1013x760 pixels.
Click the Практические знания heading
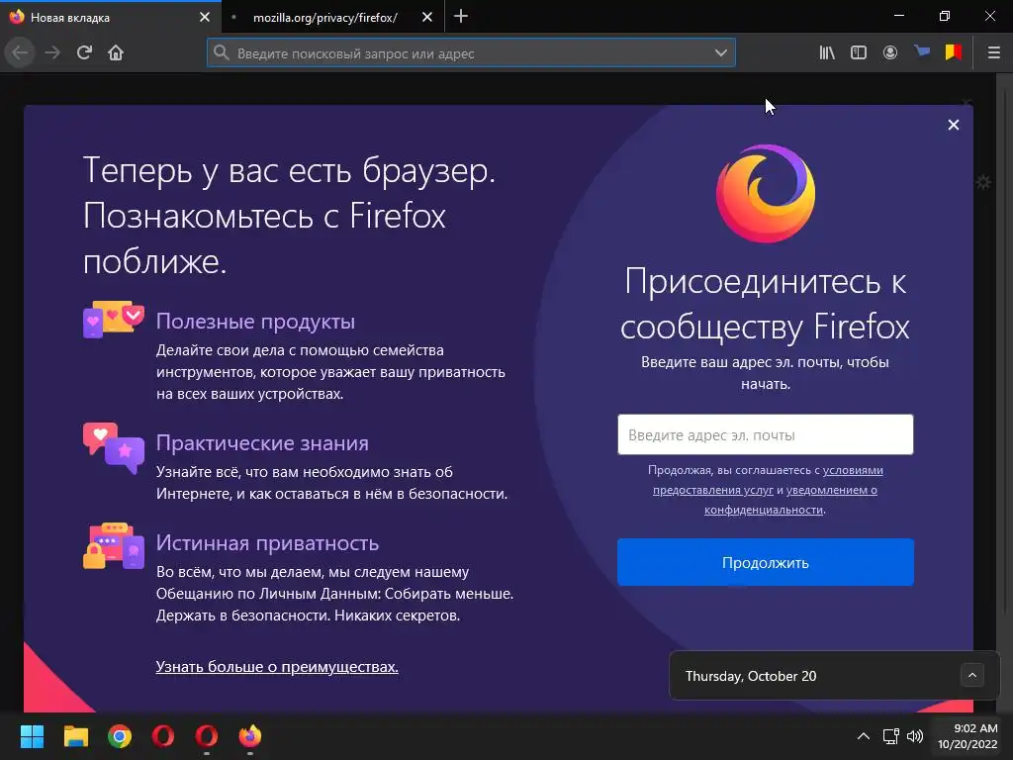tap(262, 442)
